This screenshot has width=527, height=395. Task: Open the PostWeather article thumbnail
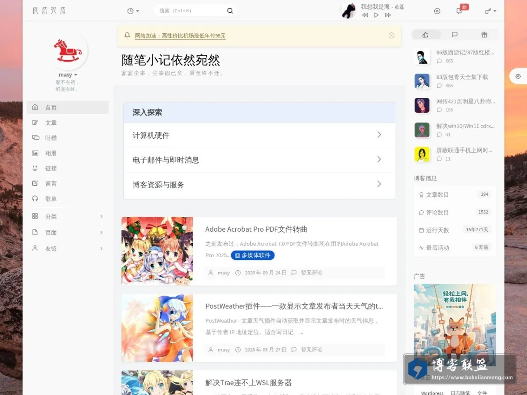click(157, 328)
